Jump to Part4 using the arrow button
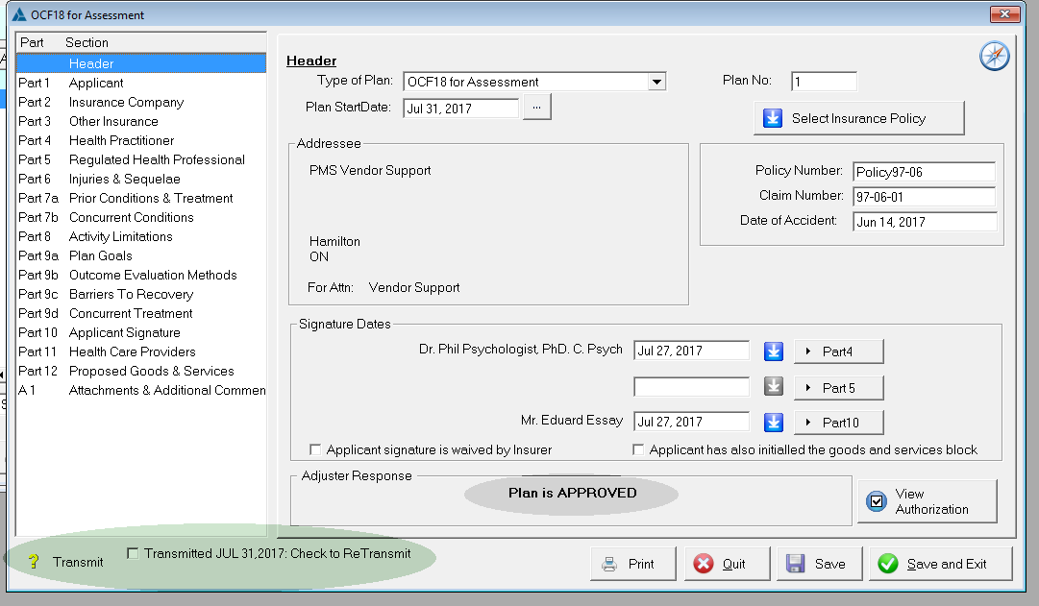The image size is (1039, 606). 838,351
